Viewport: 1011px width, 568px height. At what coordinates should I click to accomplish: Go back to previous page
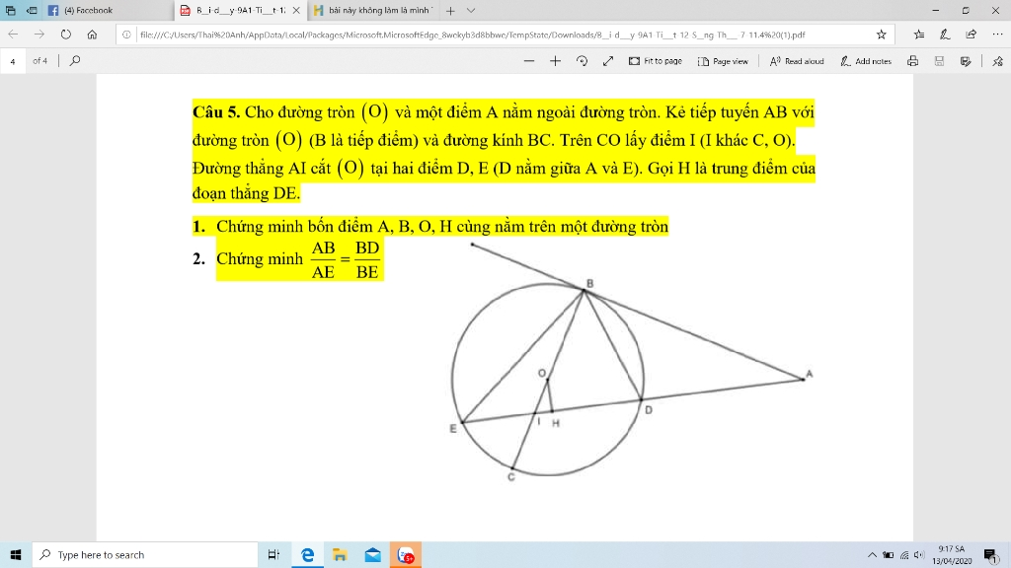point(13,35)
